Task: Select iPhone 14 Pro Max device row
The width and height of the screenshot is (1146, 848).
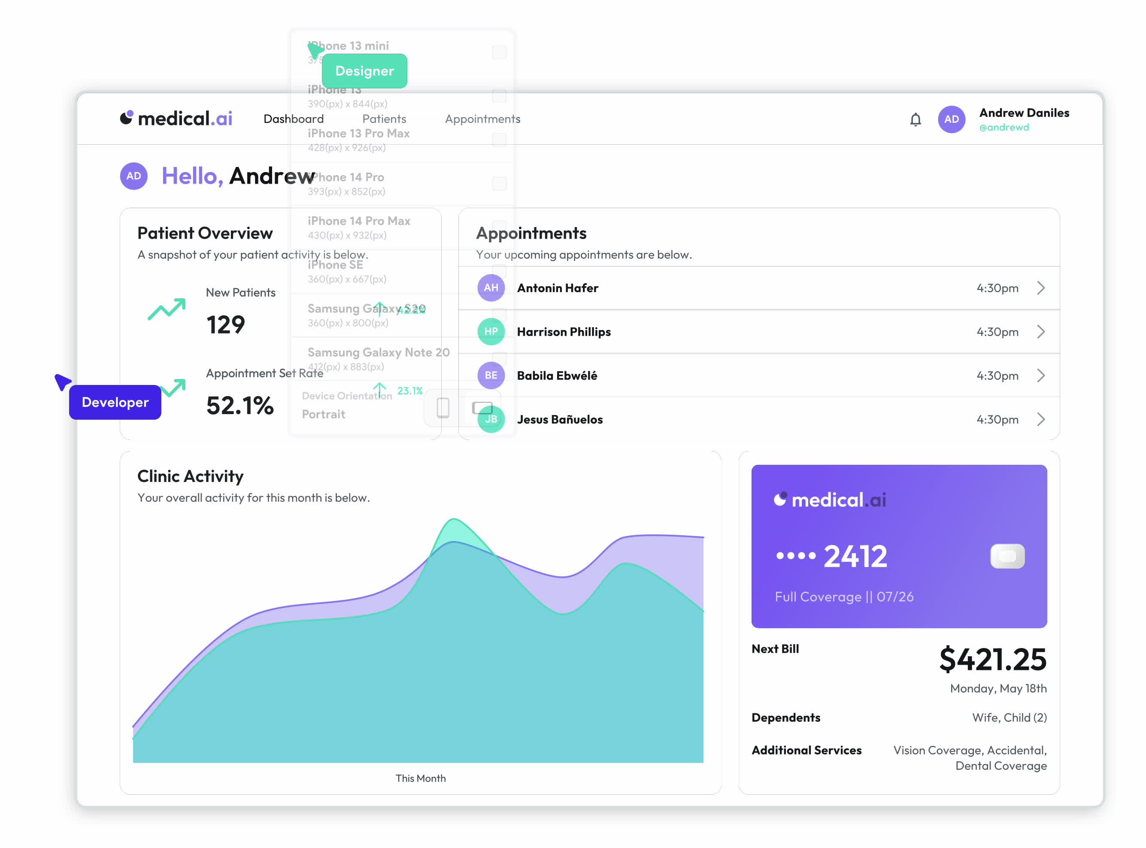Action: tap(402, 227)
